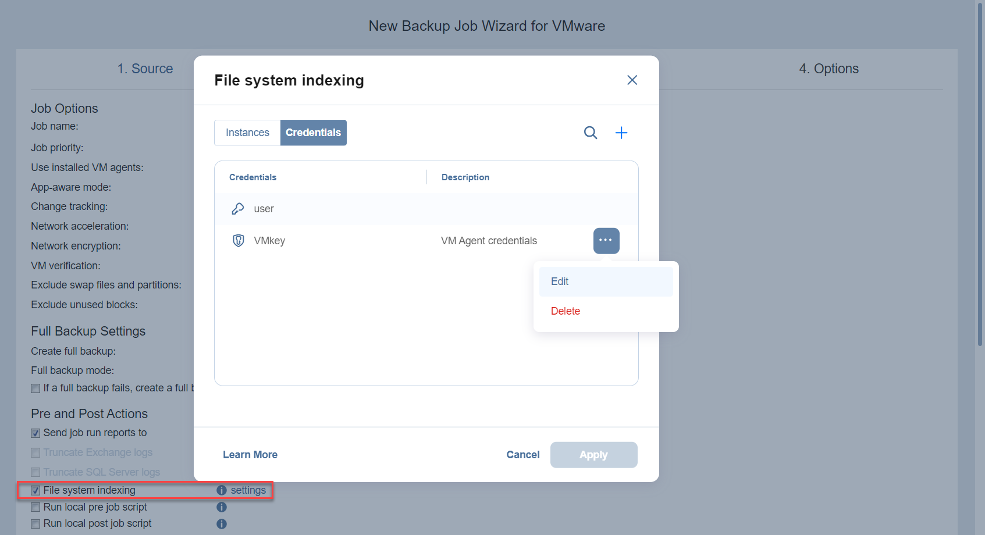The image size is (985, 535).
Task: Enable Run local pre job script
Action: point(35,507)
